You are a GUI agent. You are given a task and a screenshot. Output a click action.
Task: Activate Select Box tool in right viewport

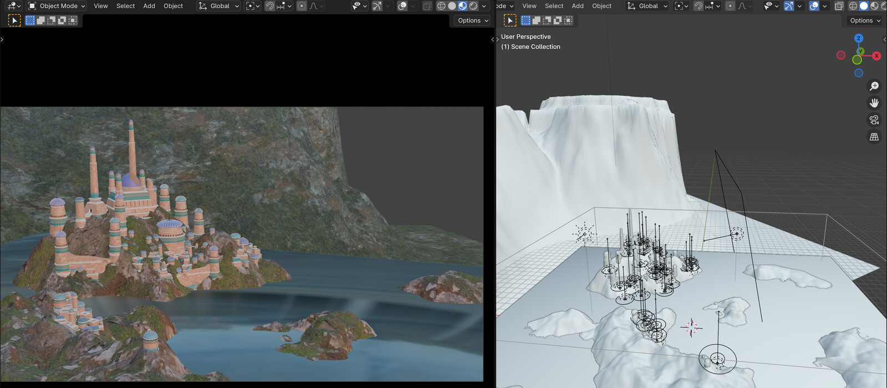pyautogui.click(x=510, y=21)
